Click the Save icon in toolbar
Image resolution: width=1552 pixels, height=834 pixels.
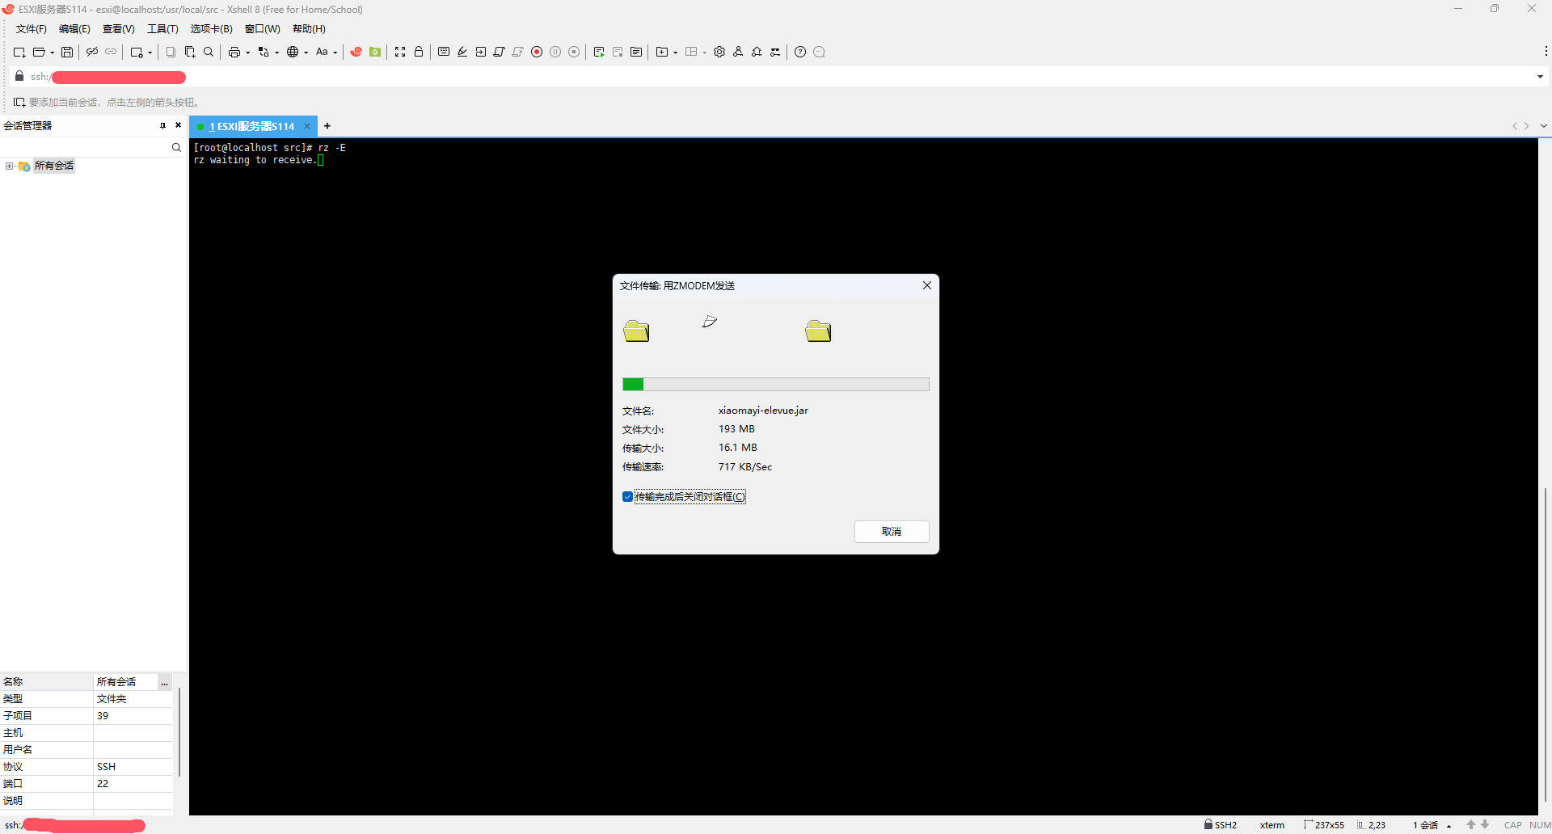(67, 52)
